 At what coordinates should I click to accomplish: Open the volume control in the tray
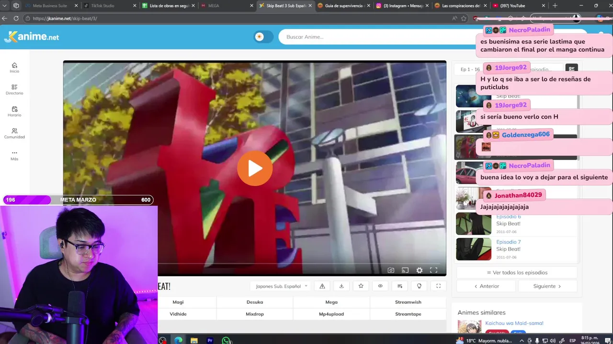coord(553,341)
